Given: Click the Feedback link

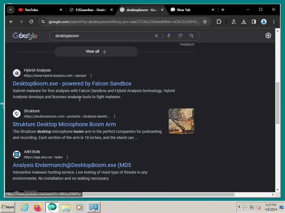Looking at the screenshot, I should (187, 44).
